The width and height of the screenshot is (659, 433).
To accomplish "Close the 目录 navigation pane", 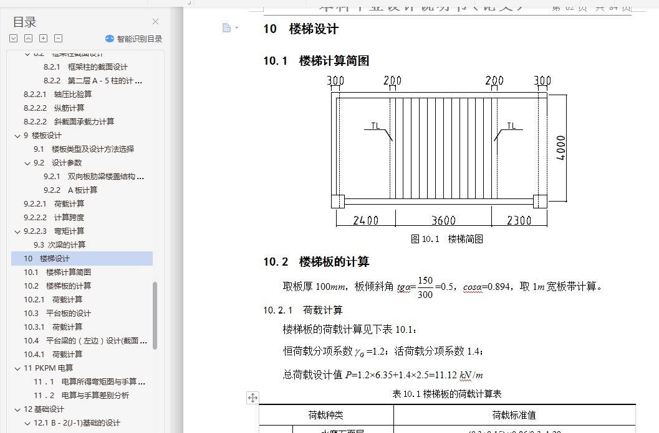I will click(x=155, y=21).
